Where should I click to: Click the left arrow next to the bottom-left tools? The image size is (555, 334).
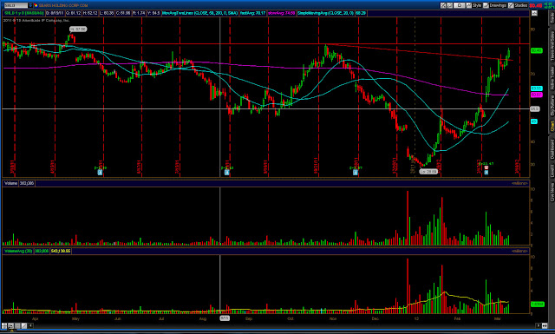click(31, 326)
